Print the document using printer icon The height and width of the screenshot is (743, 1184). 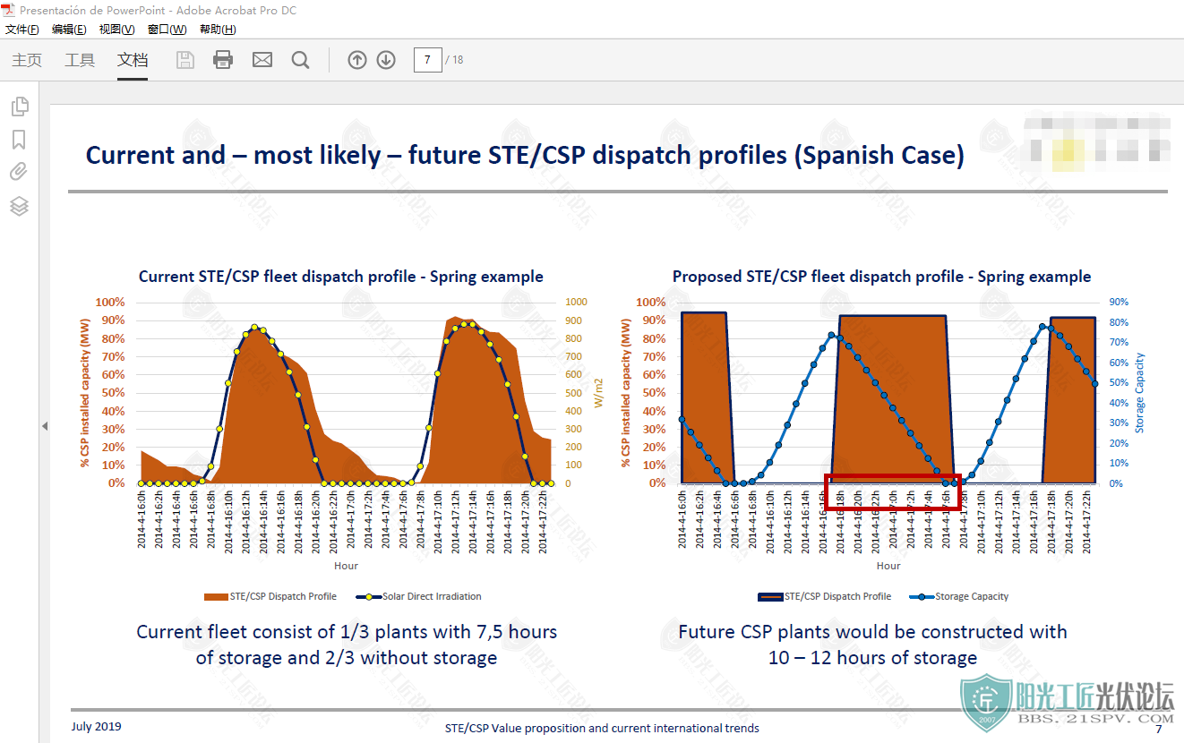click(x=223, y=60)
